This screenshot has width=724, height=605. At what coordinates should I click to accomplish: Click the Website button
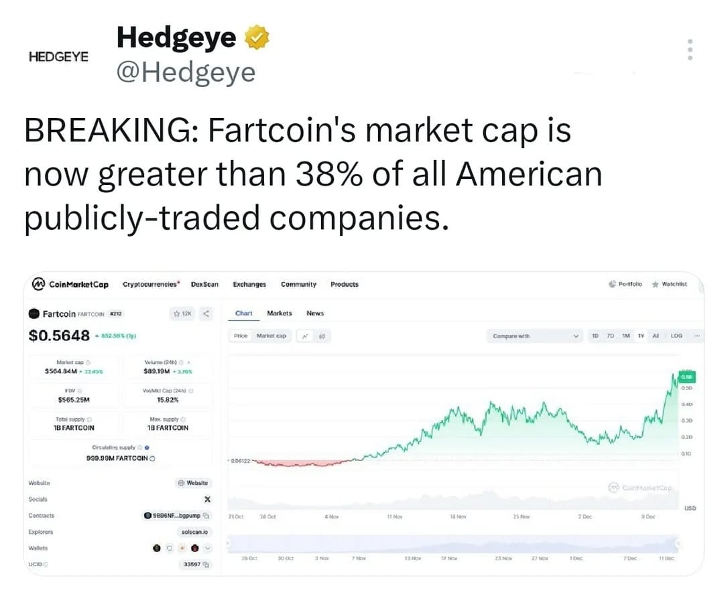tap(193, 483)
